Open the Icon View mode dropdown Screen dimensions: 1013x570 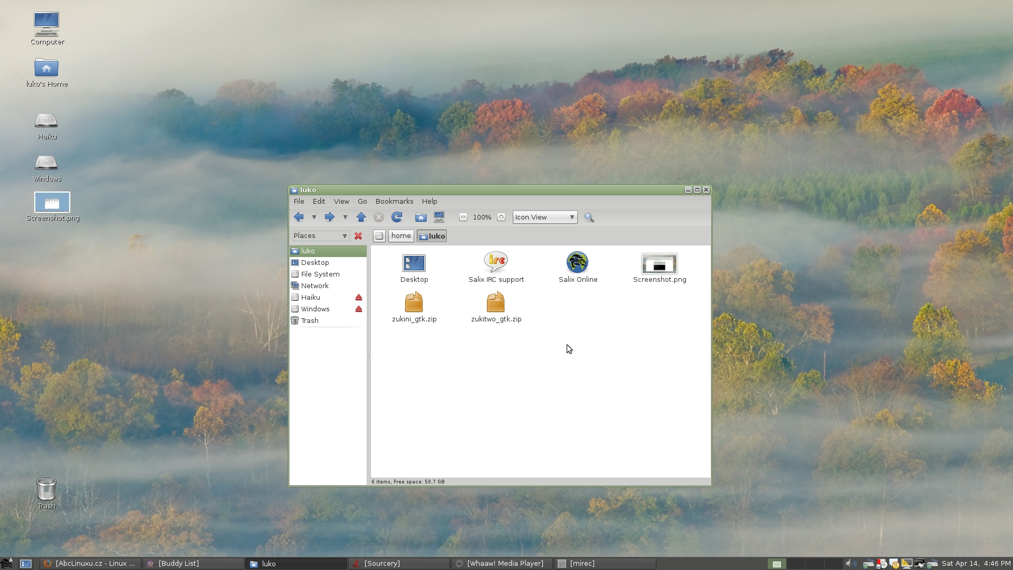coord(545,217)
